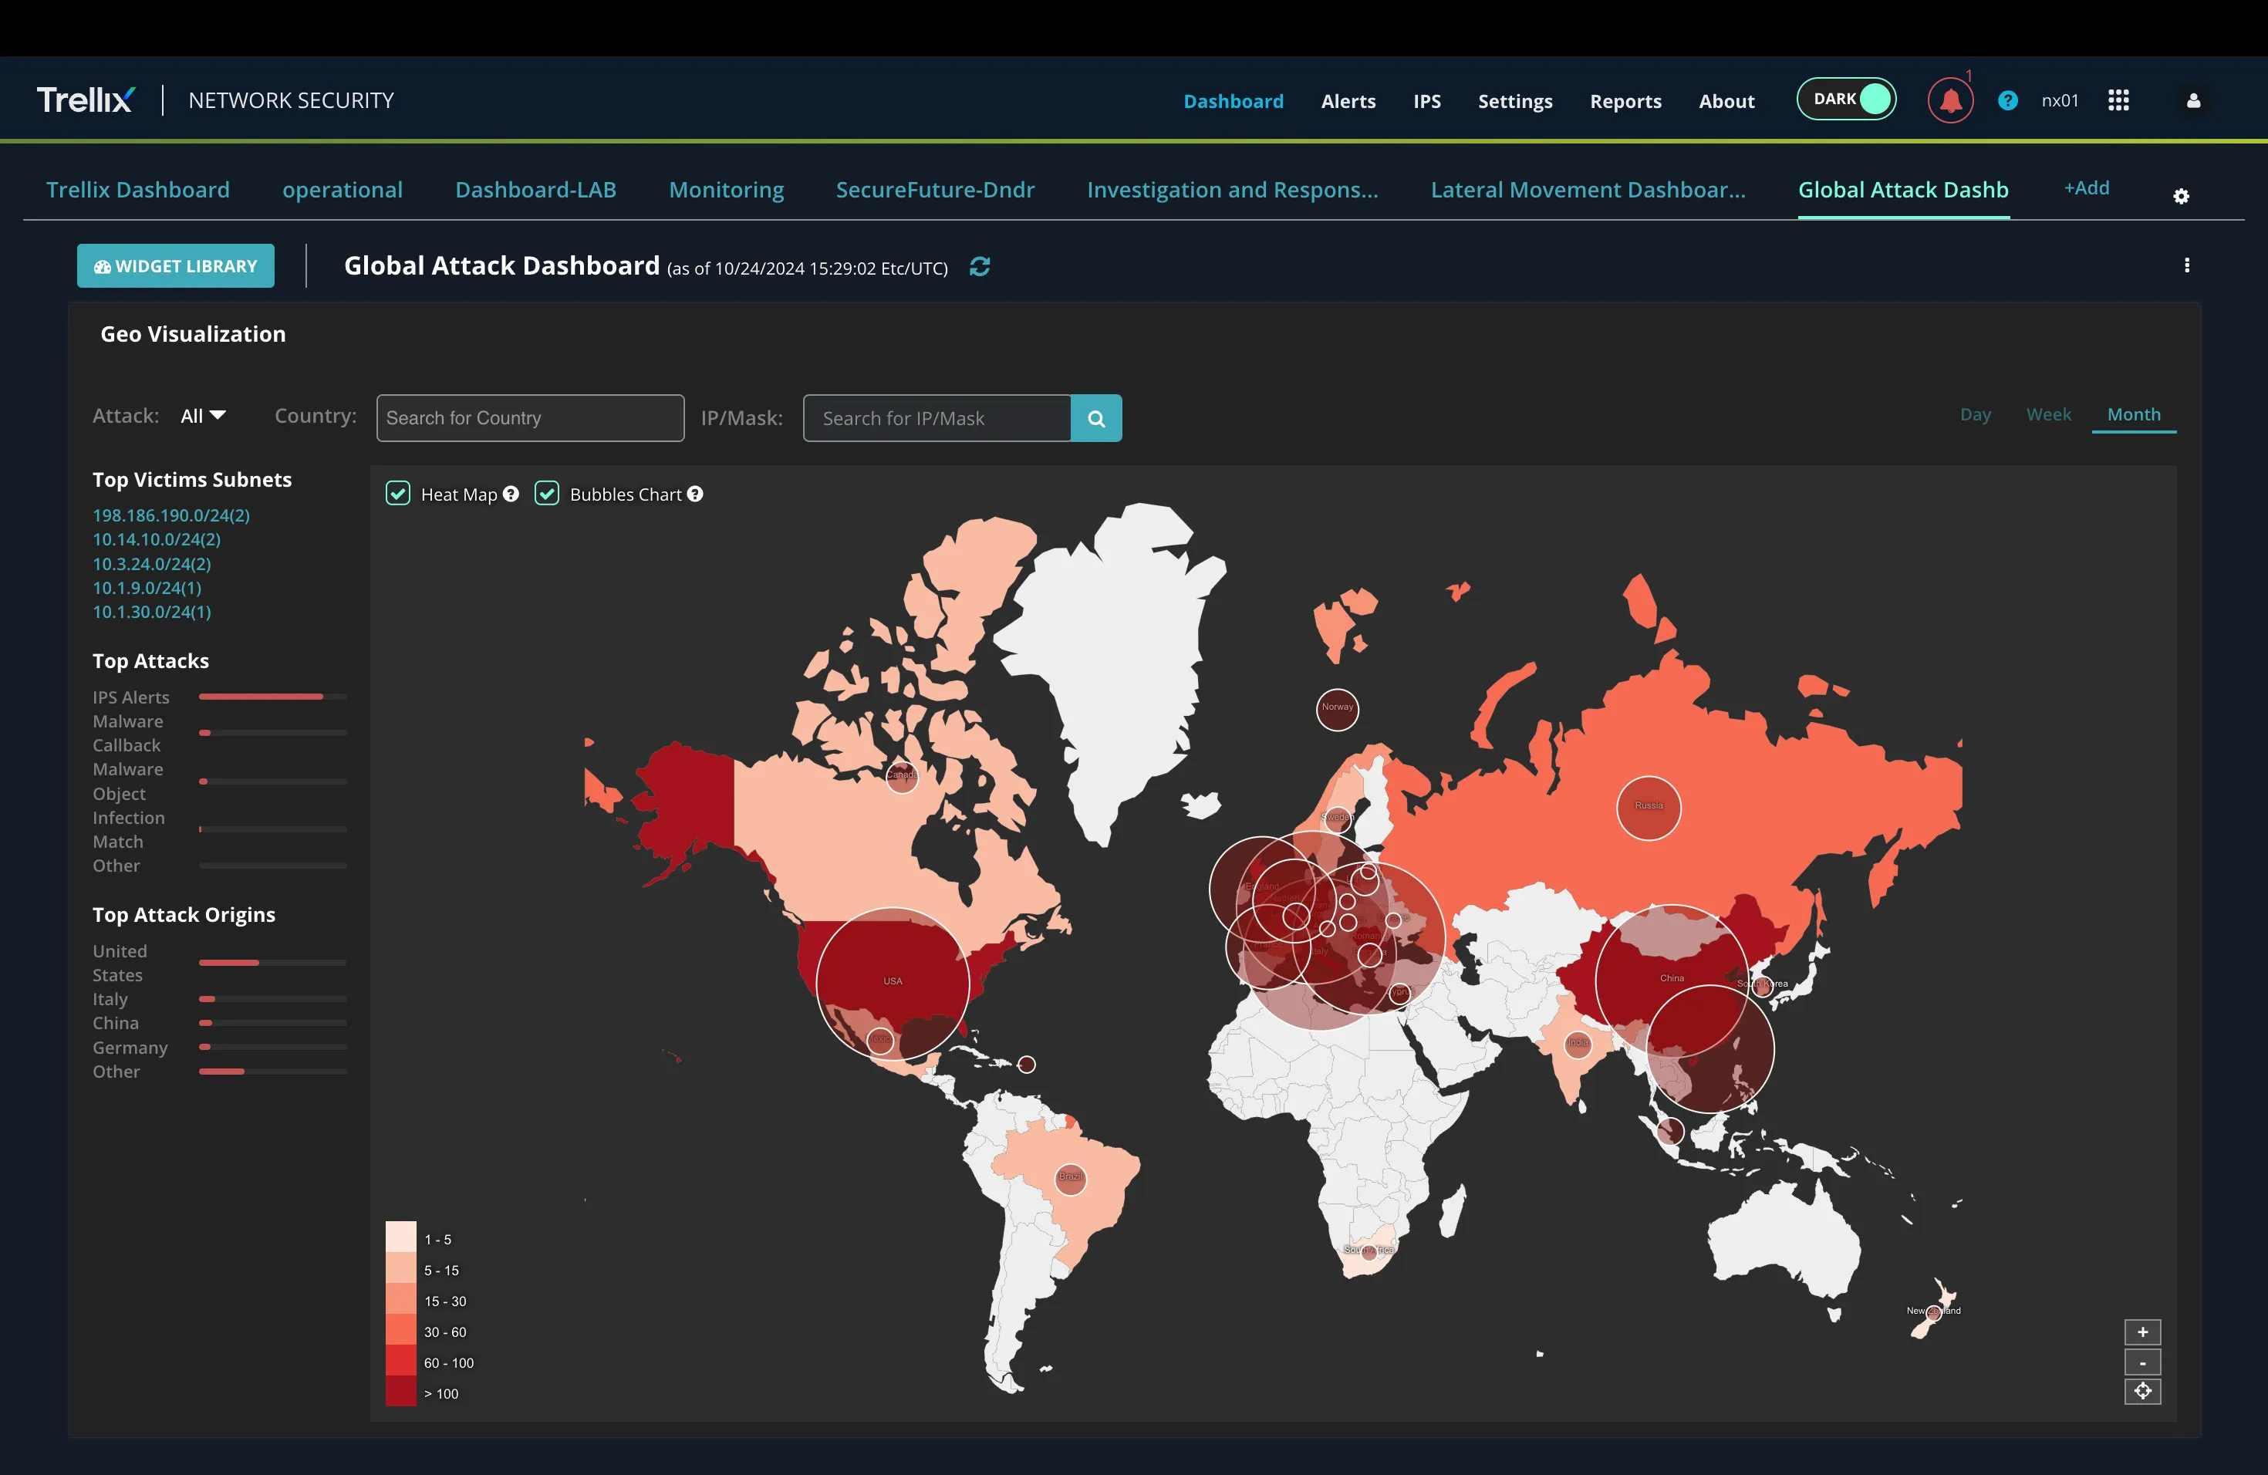Click the notification bell icon
Image resolution: width=2268 pixels, height=1475 pixels.
tap(1949, 101)
